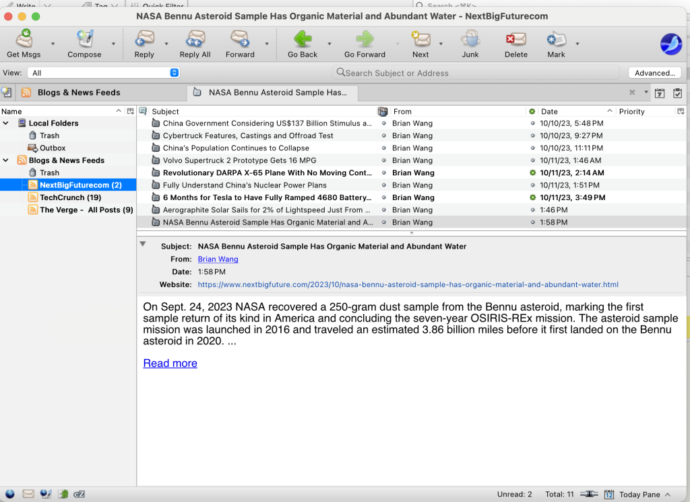Open the tasks icon in the tab bar
This screenshot has height=502, width=690.
(x=678, y=93)
